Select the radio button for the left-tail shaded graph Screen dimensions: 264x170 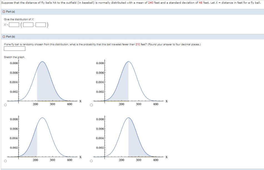click(6, 161)
